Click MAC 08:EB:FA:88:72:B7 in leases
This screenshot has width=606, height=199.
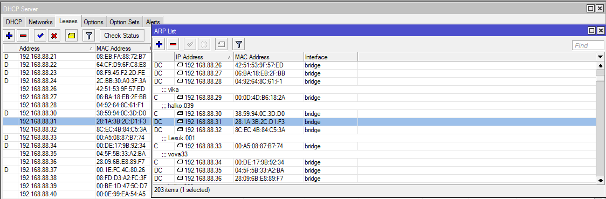[x=121, y=57]
